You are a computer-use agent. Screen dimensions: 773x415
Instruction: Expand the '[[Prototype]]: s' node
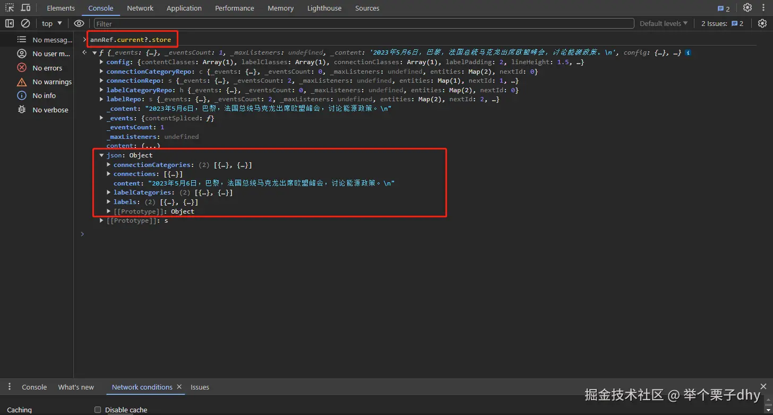point(102,220)
